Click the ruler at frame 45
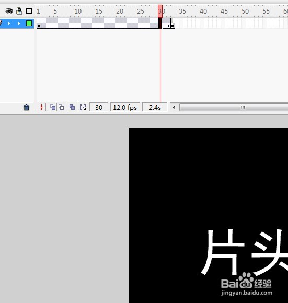The image size is (288, 303). pos(224,11)
